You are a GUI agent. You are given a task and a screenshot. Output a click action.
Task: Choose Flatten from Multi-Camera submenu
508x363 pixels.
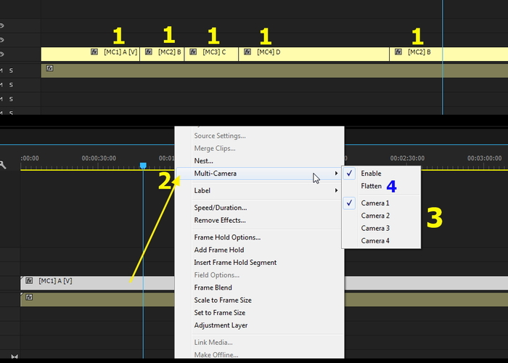(371, 186)
